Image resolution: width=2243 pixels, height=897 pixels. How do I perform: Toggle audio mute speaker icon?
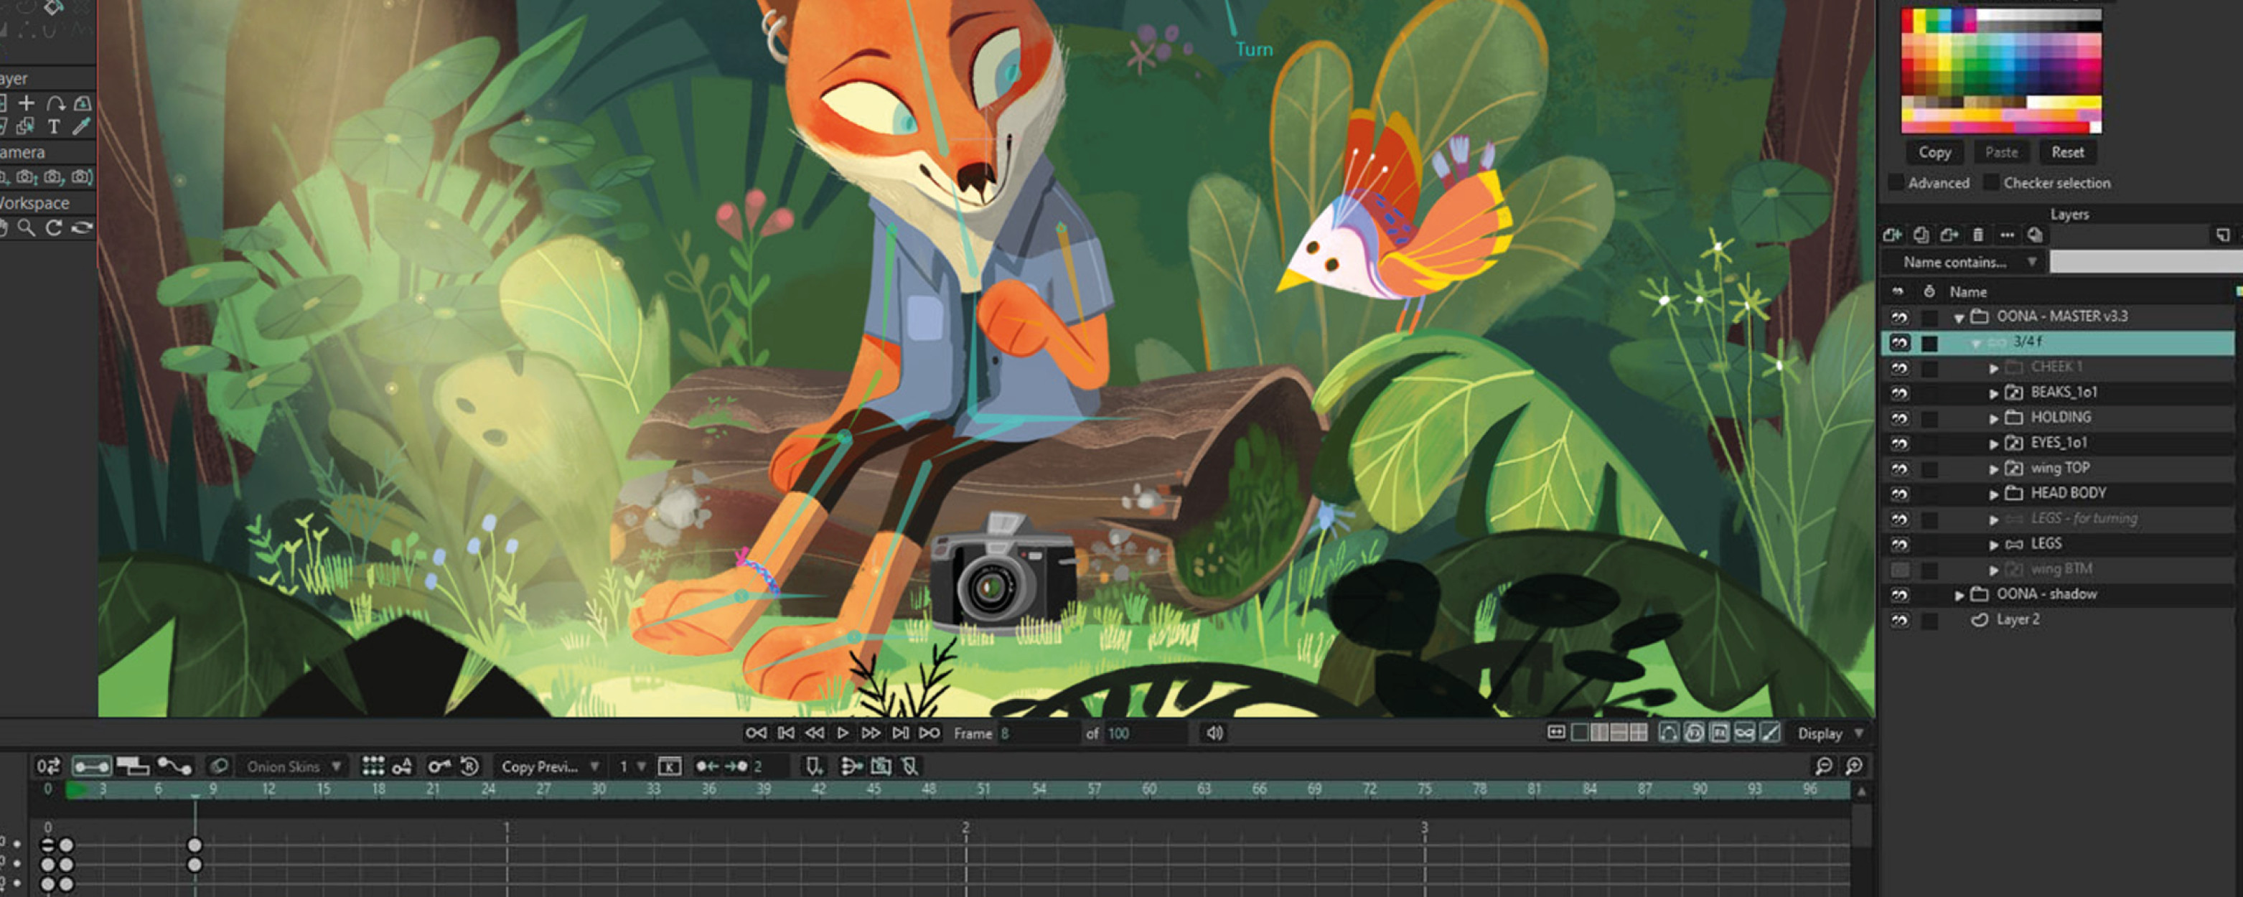point(1214,733)
